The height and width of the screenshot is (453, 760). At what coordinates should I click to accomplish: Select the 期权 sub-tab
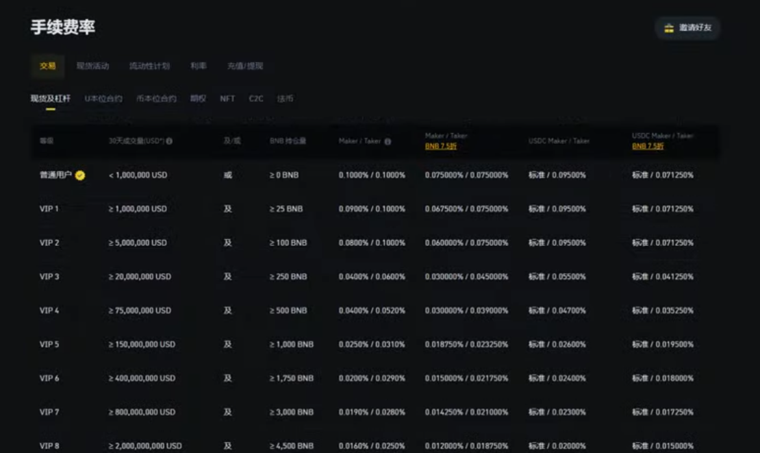[x=197, y=99]
